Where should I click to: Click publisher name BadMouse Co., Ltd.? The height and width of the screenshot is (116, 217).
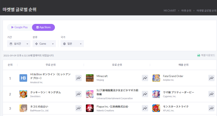pos(39,110)
